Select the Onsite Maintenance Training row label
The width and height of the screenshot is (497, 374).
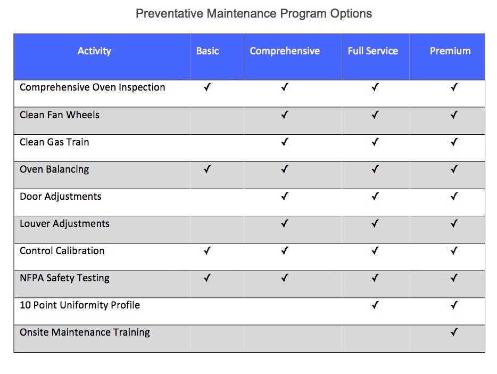point(85,332)
